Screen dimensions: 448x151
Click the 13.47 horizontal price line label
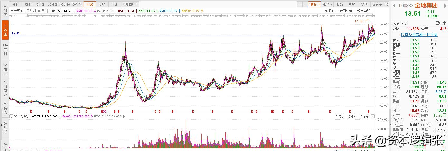click(16, 34)
